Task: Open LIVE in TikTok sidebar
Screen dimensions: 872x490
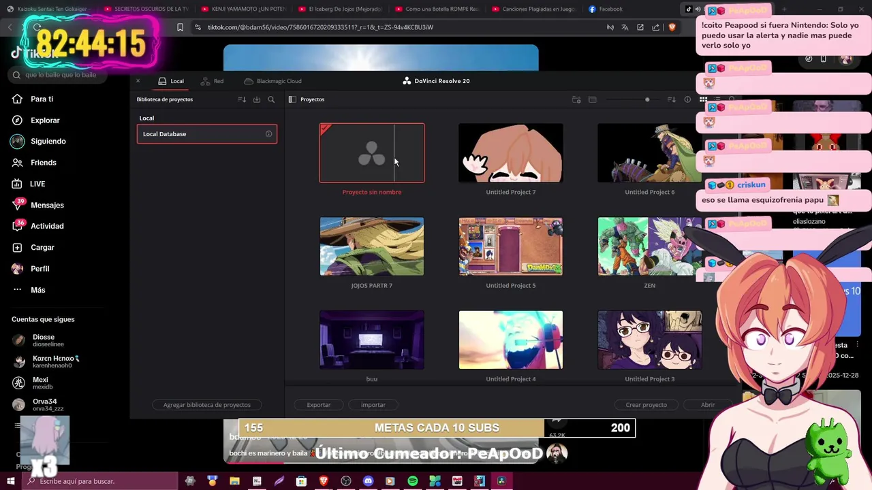Action: [29, 184]
